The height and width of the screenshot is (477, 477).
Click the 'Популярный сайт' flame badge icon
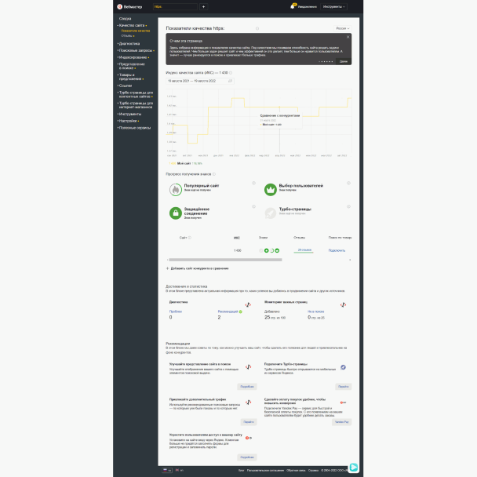click(176, 189)
